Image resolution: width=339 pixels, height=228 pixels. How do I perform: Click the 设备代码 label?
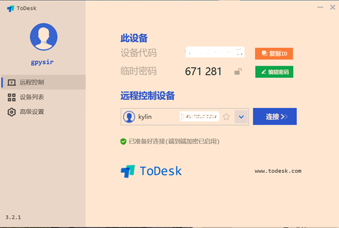tap(138, 53)
